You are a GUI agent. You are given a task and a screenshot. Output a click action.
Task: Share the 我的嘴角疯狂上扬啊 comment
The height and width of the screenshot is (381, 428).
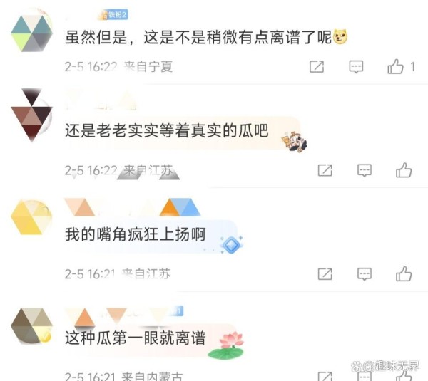325,274
